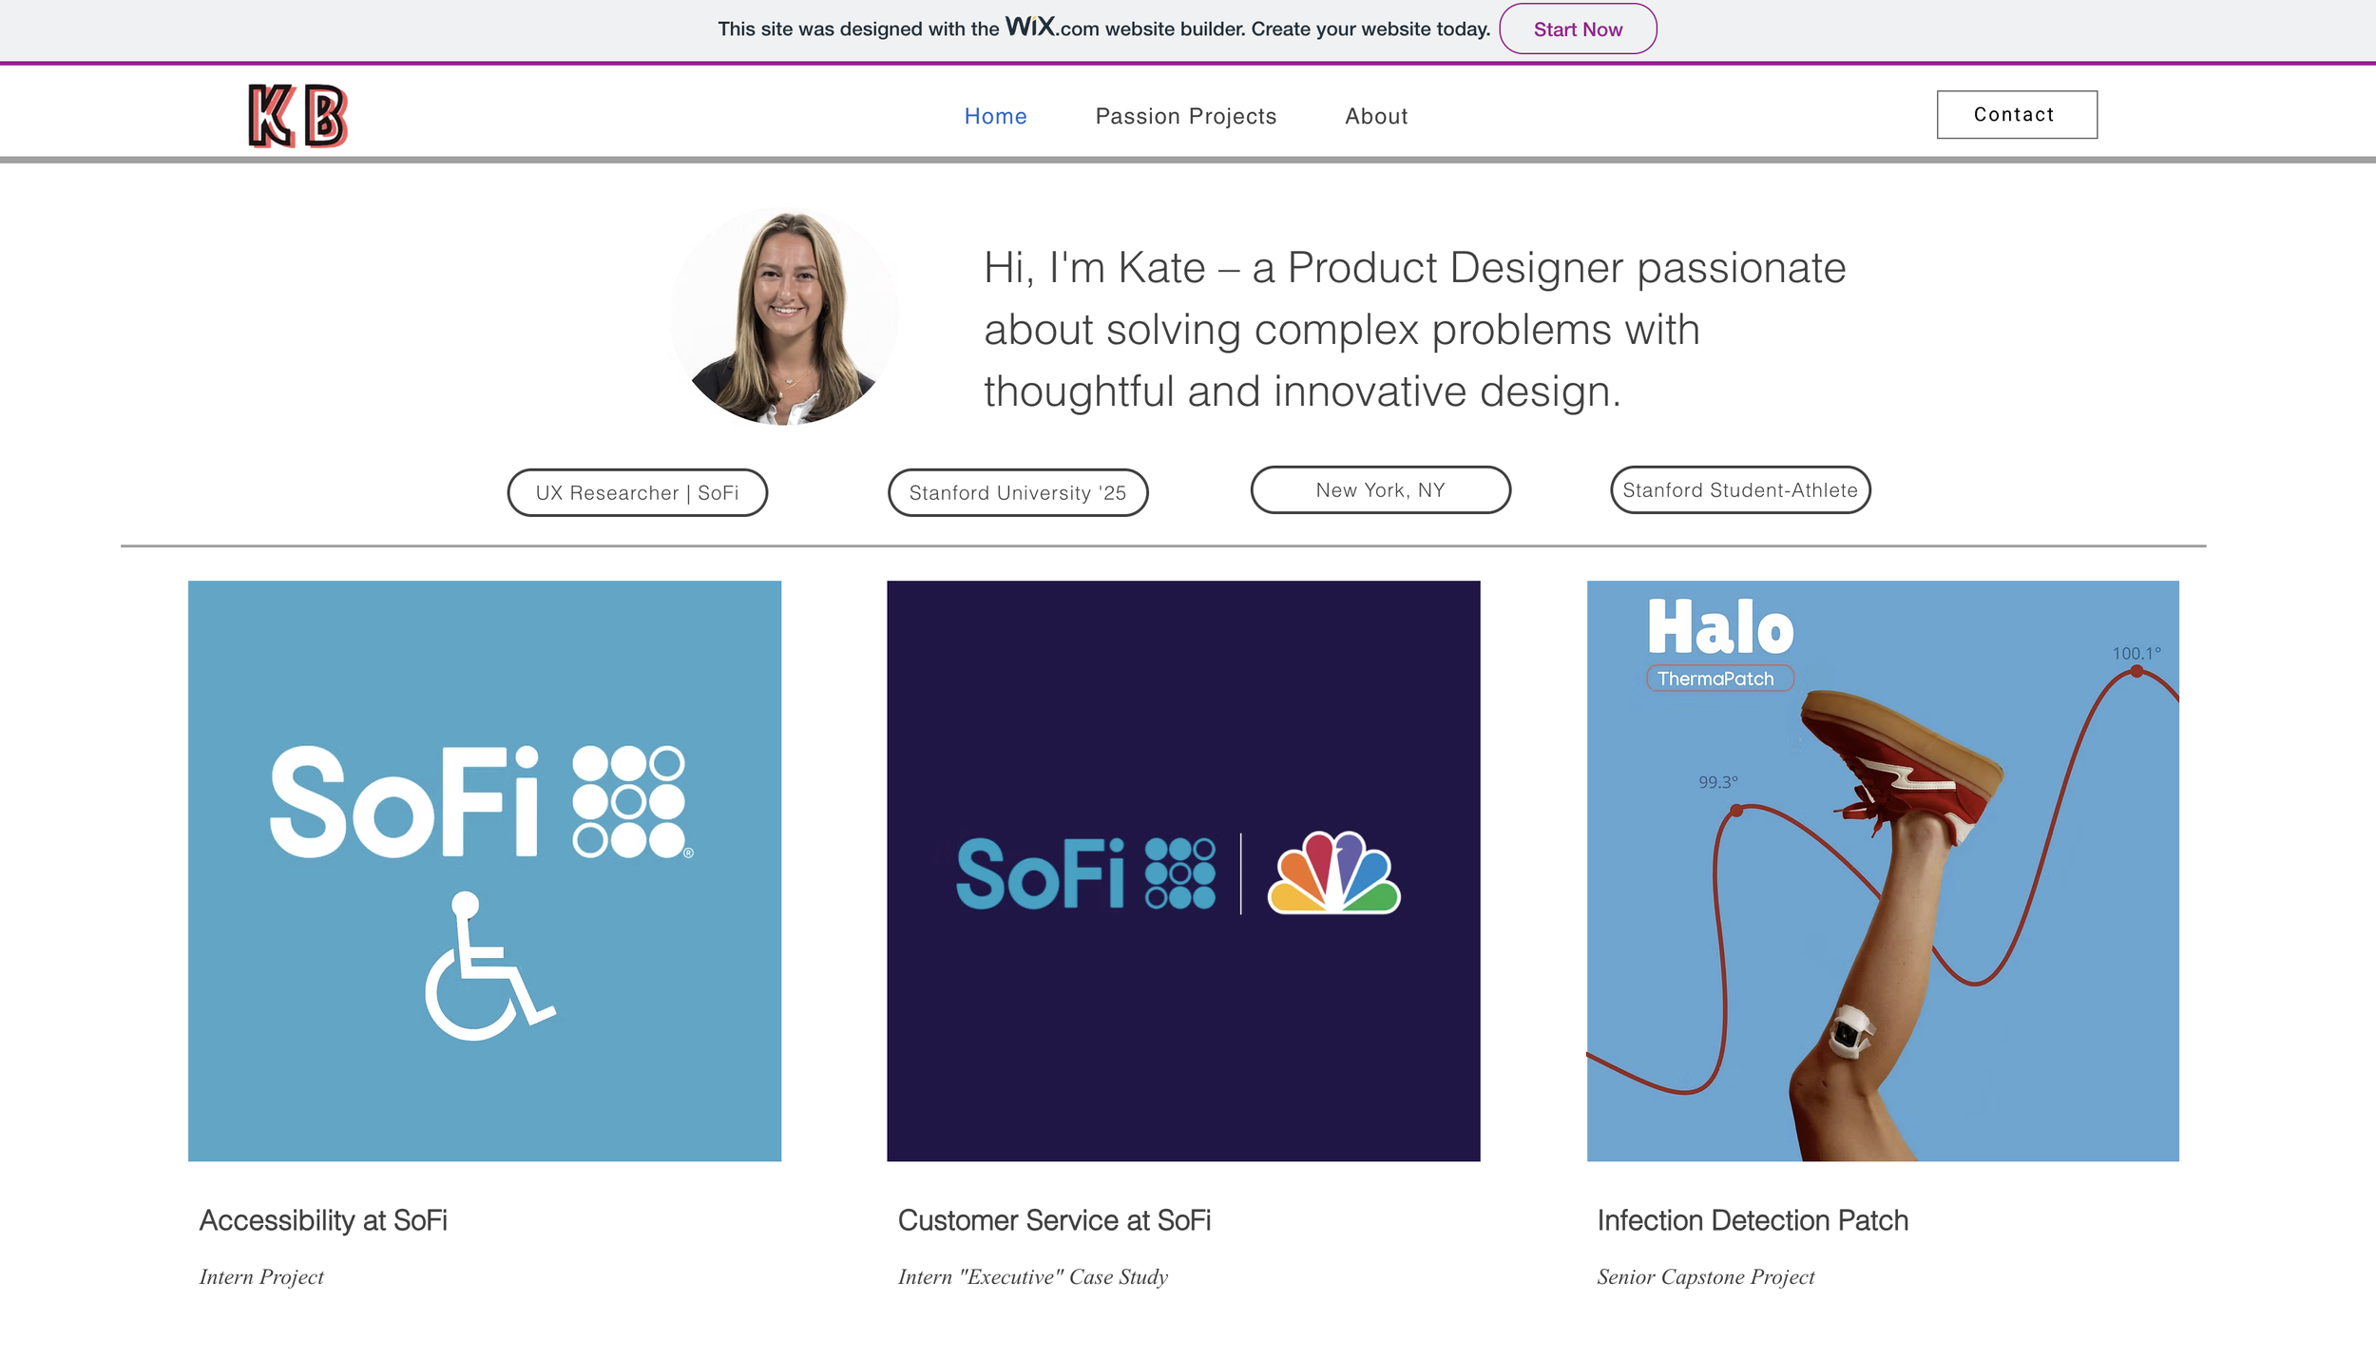Select the Stanford University '25 pill
The width and height of the screenshot is (2376, 1359).
click(x=1017, y=492)
